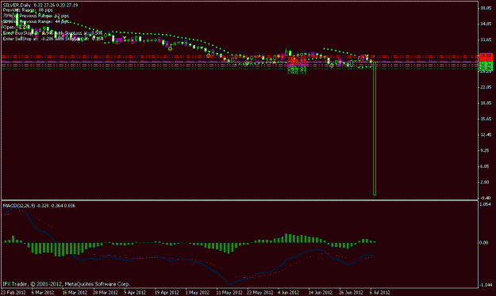Click the 'Previous Range: 88 pips' label

click(x=28, y=10)
